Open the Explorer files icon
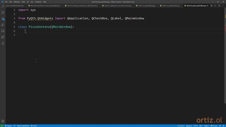This screenshot has width=226, height=127. [3, 13]
